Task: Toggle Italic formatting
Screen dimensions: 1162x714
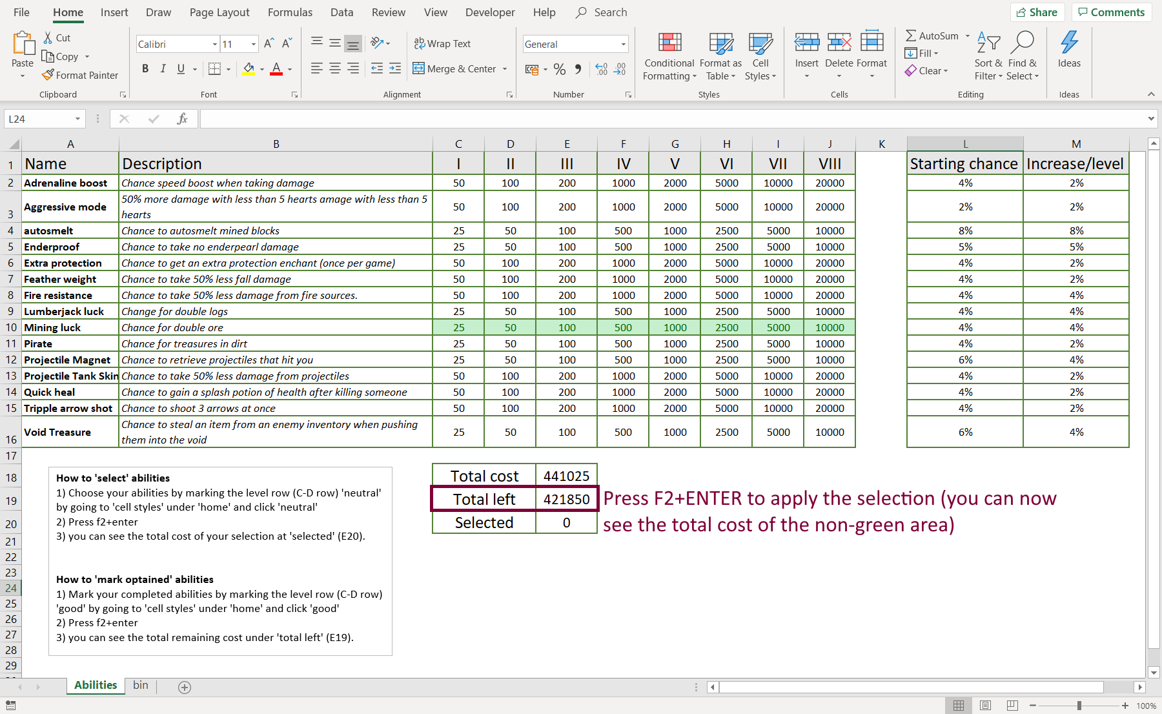Action: [163, 68]
